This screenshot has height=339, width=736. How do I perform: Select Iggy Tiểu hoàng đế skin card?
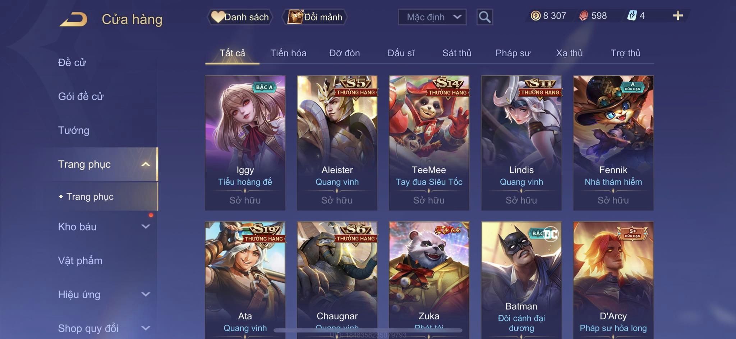[245, 143]
